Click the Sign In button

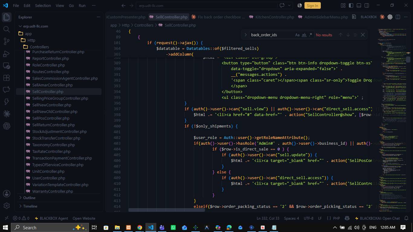click(x=312, y=5)
